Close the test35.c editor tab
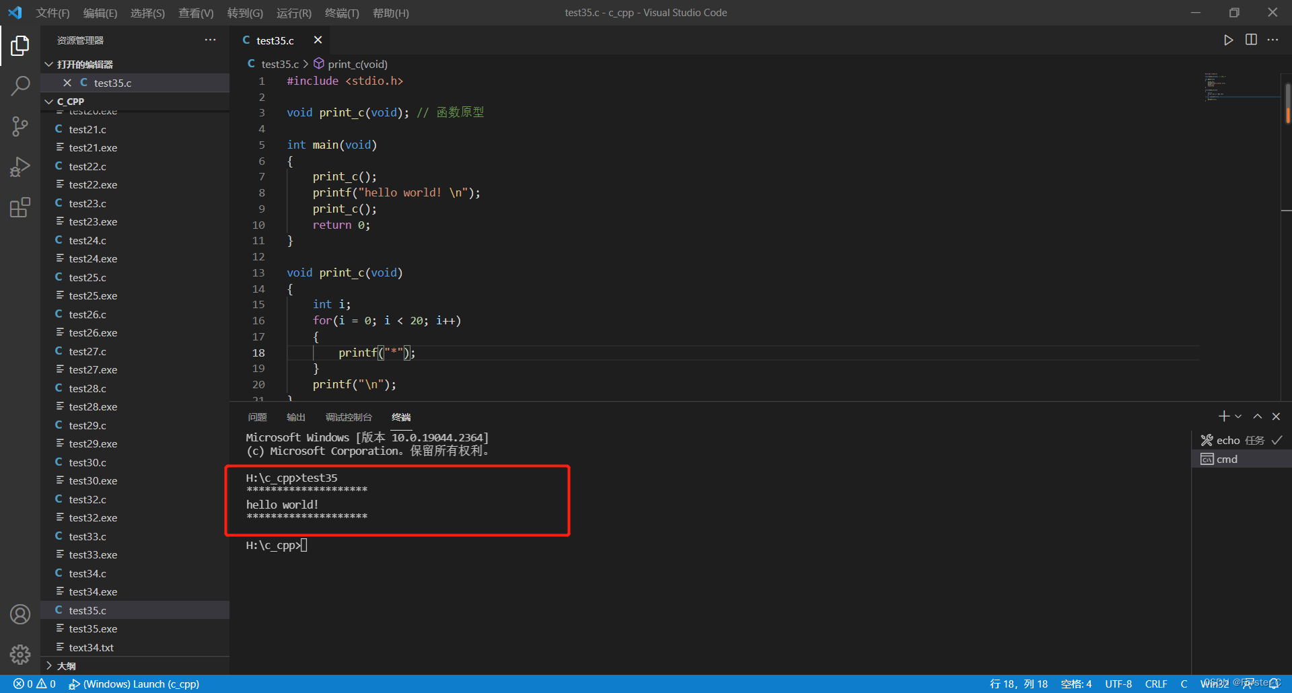 point(318,40)
